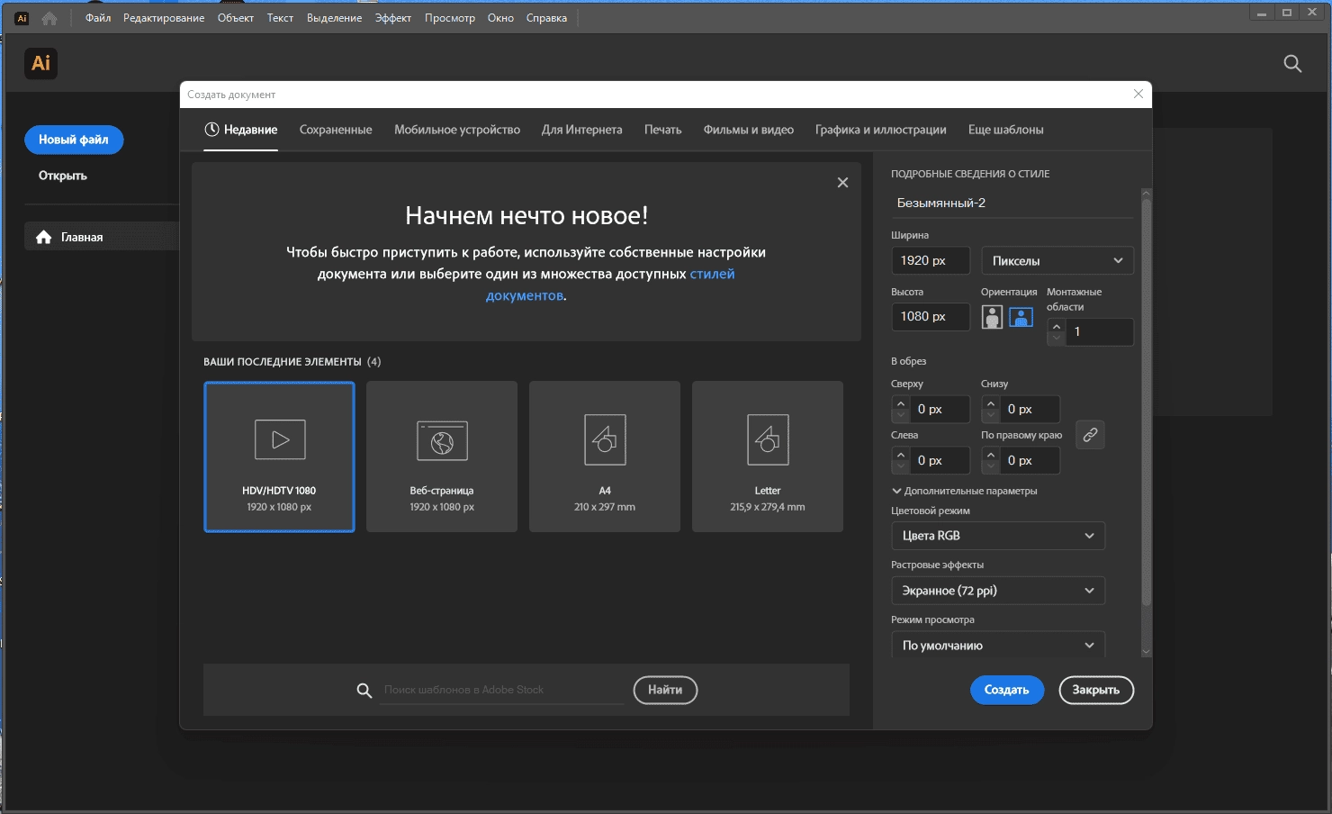
Task: Click the house icon next to Главная
Action: (x=43, y=237)
